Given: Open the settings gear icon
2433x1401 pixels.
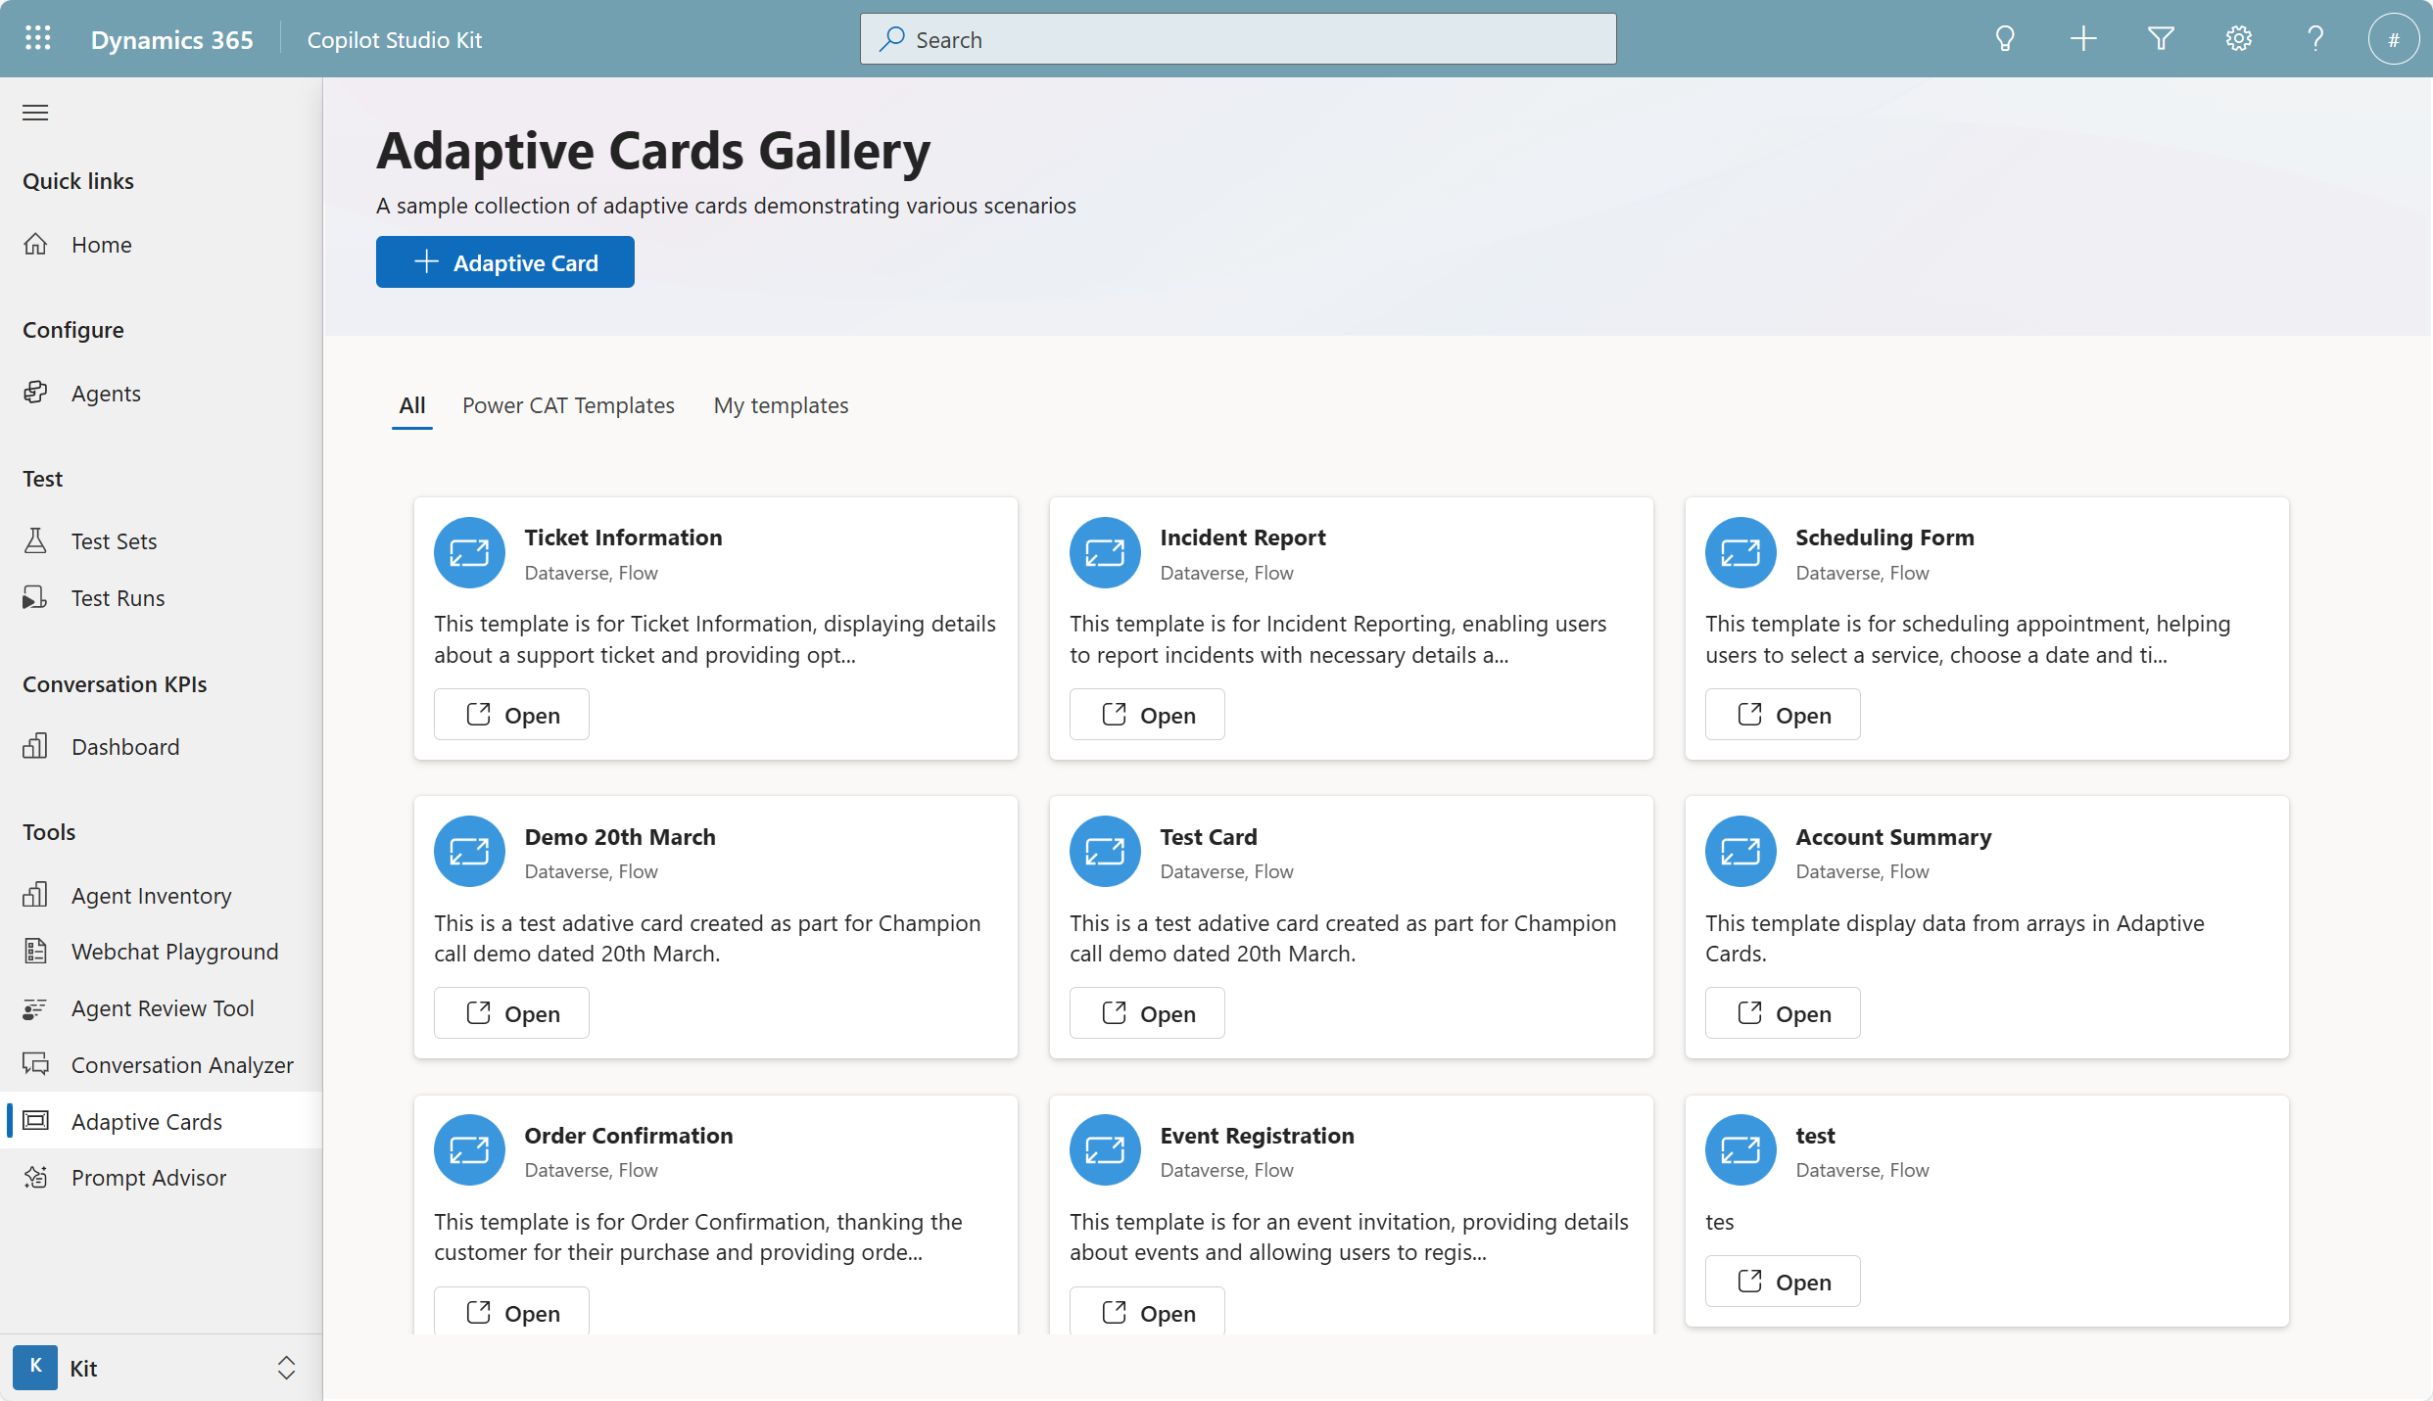Looking at the screenshot, I should click(x=2238, y=39).
